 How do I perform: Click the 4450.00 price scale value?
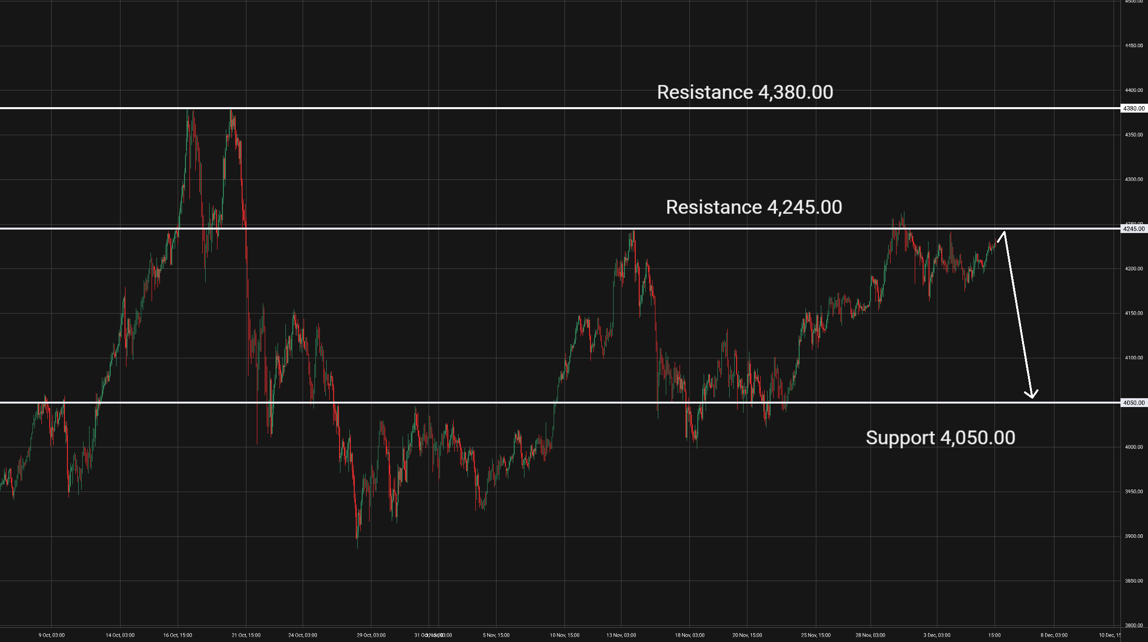coord(1134,46)
